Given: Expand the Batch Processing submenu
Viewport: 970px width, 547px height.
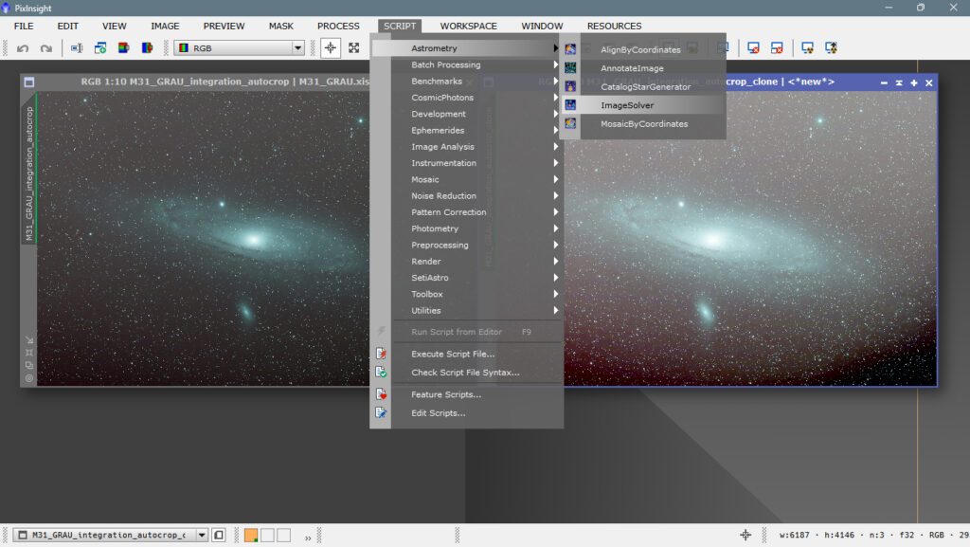Looking at the screenshot, I should point(468,65).
